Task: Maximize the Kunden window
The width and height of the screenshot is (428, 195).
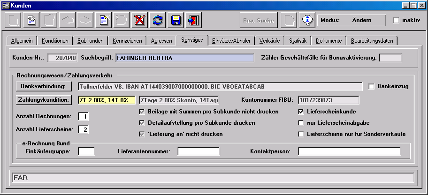Action: [x=413, y=5]
